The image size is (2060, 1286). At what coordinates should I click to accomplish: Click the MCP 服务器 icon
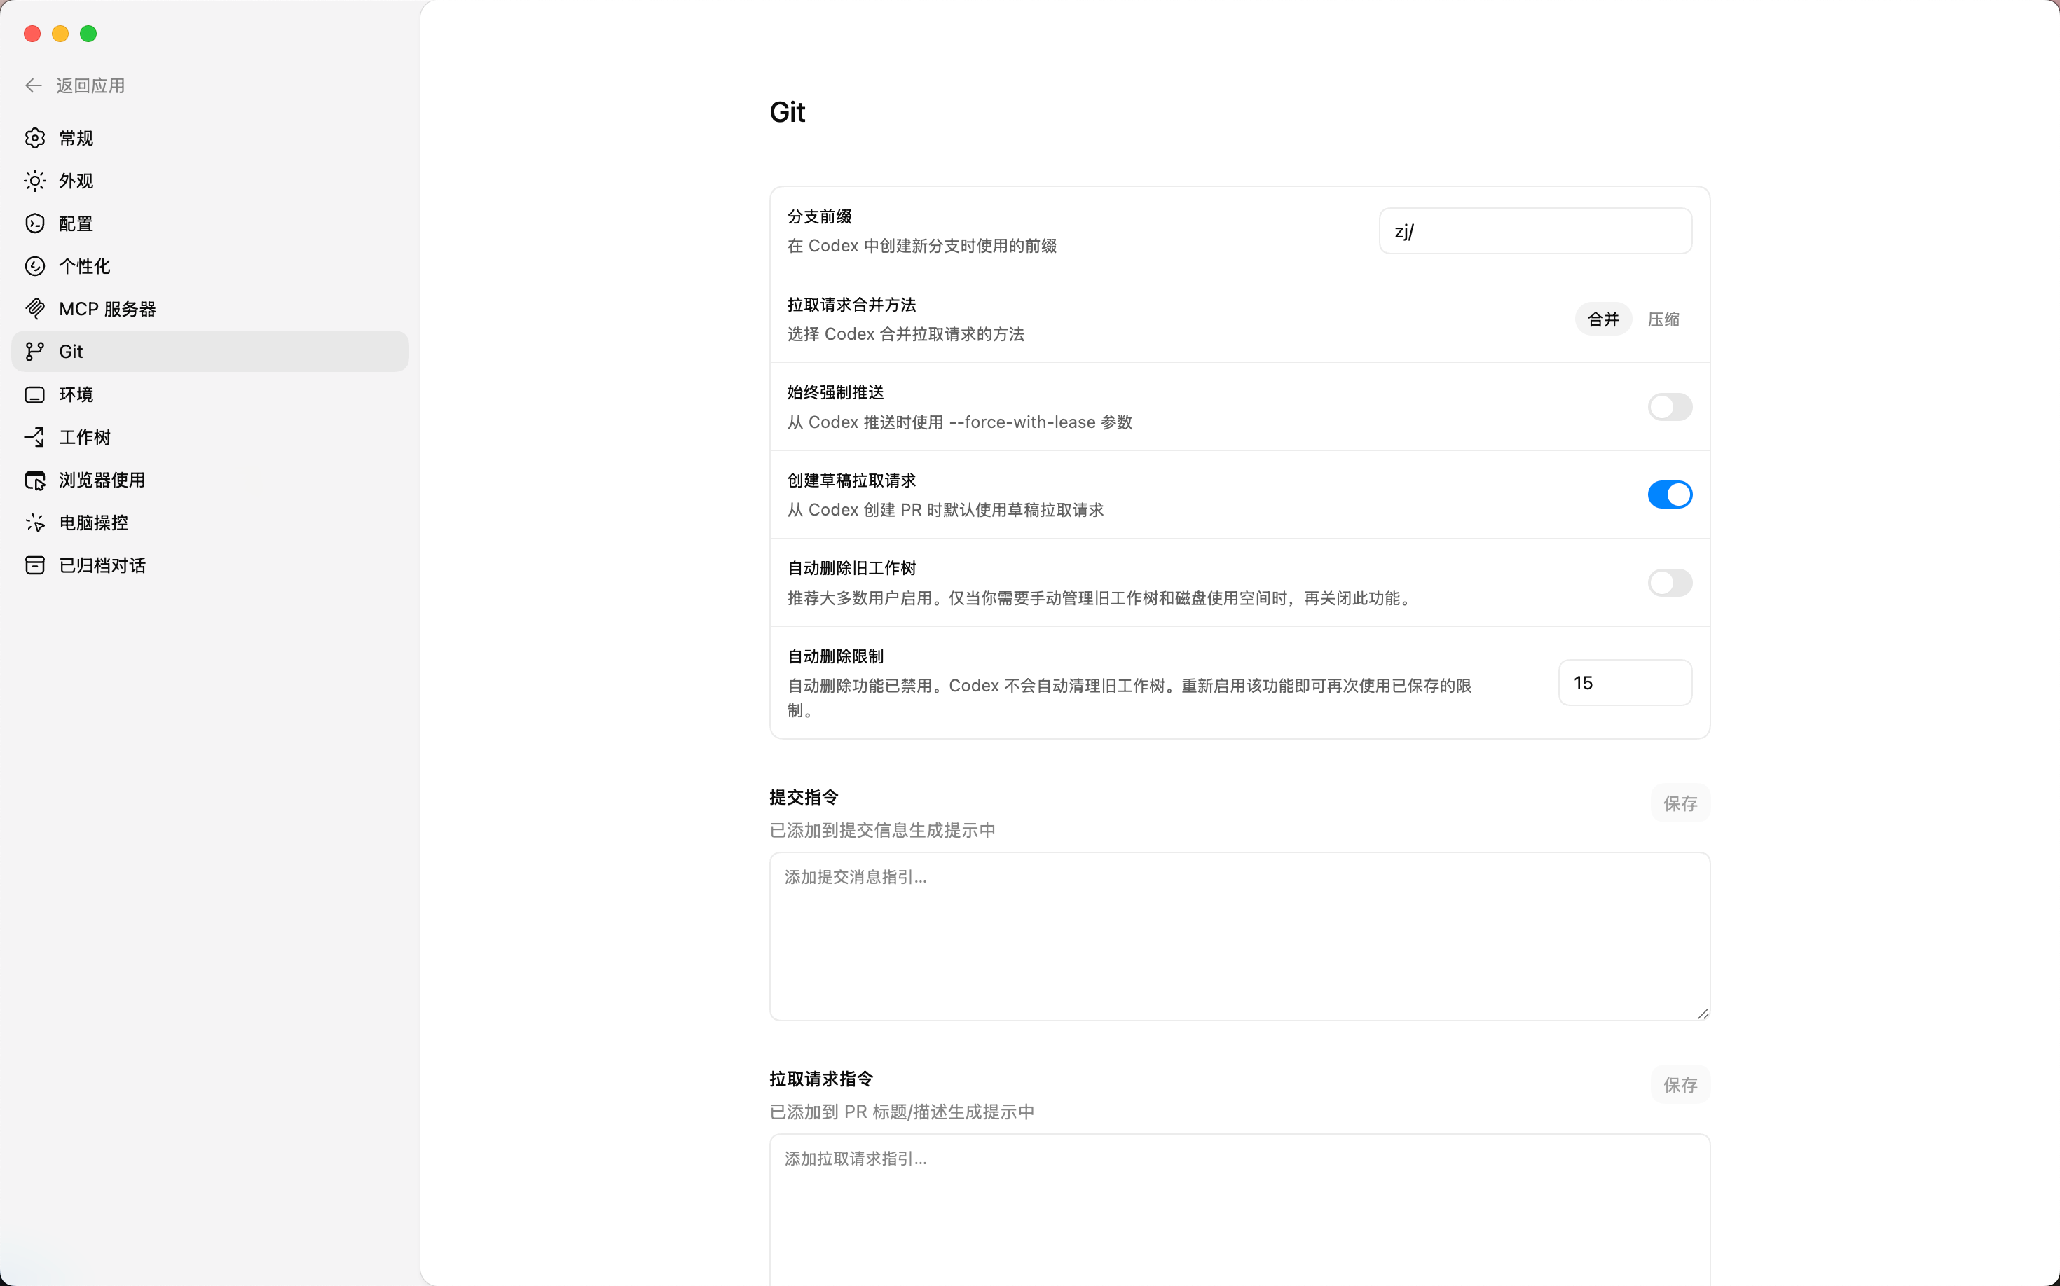(35, 309)
